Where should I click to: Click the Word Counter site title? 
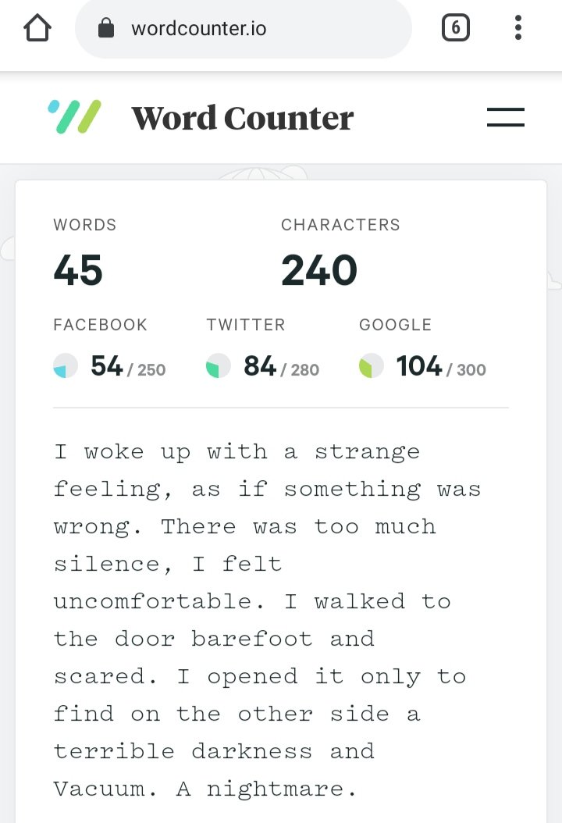[243, 118]
